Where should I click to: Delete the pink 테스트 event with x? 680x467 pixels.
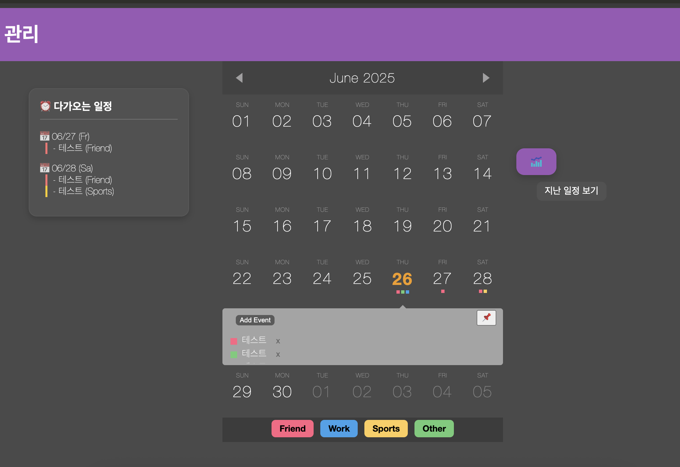pyautogui.click(x=278, y=341)
